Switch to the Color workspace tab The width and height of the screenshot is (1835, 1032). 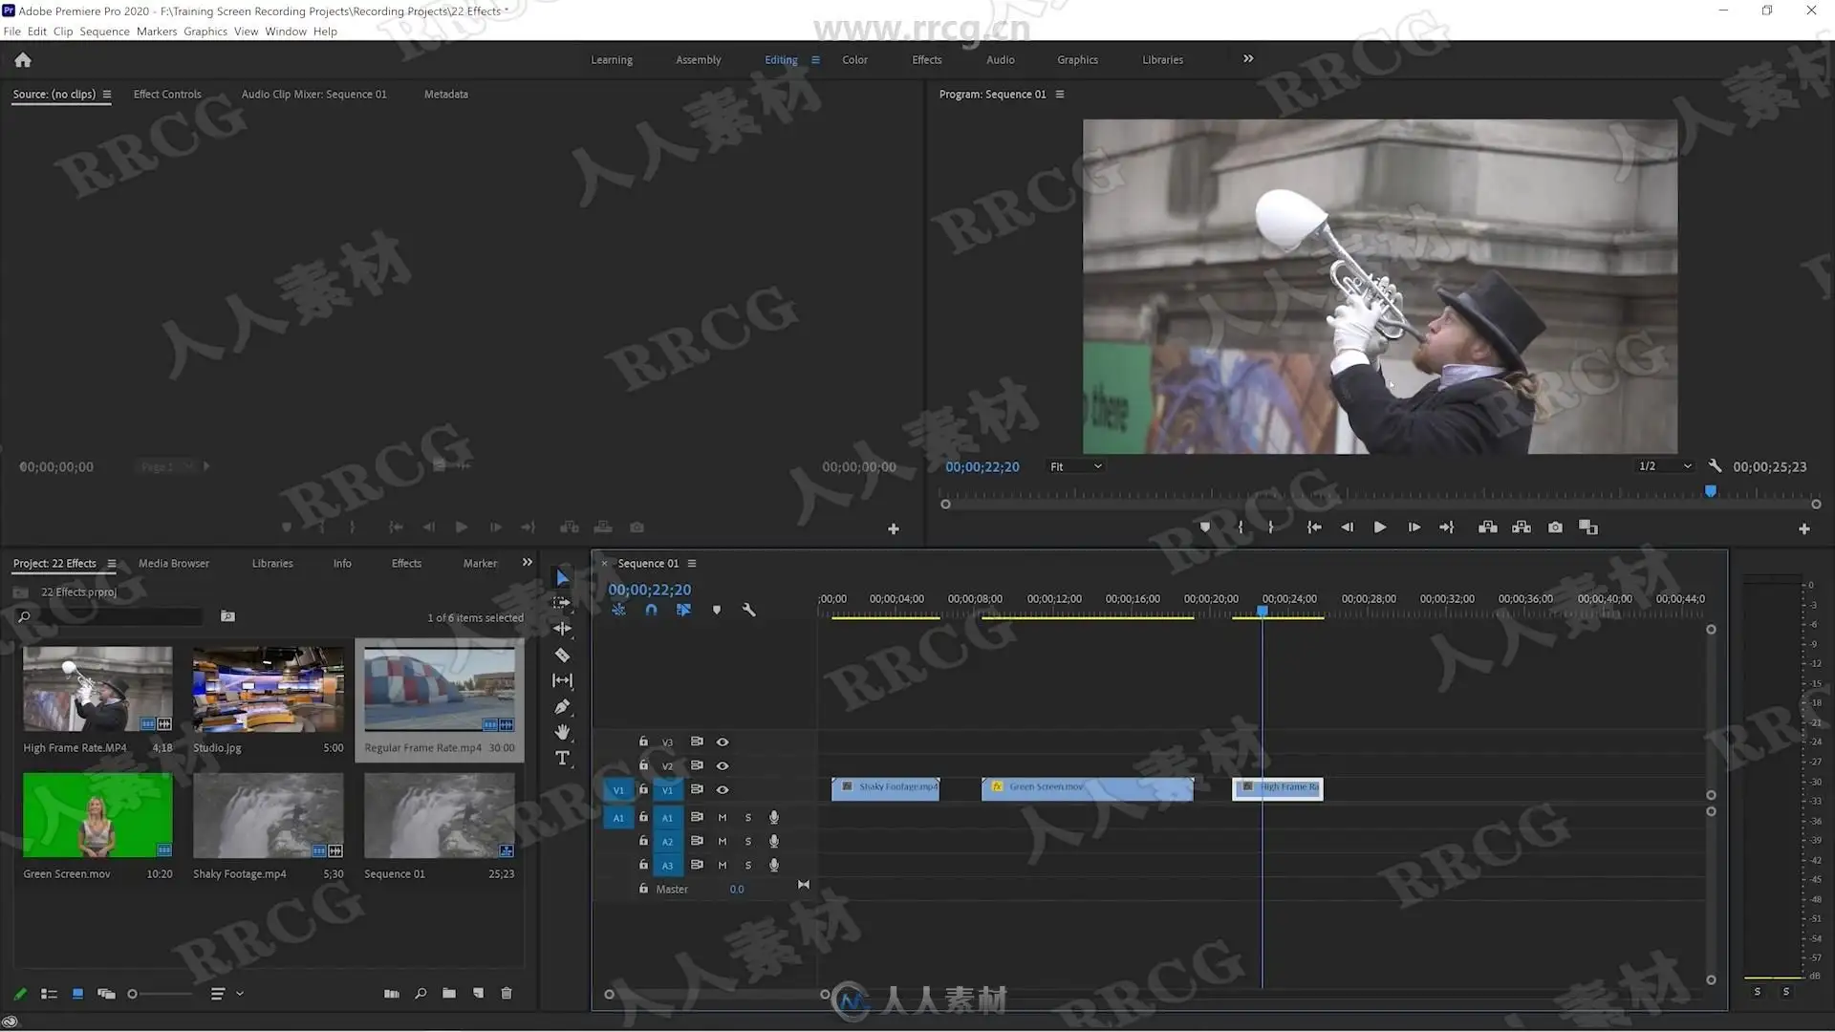click(x=854, y=59)
